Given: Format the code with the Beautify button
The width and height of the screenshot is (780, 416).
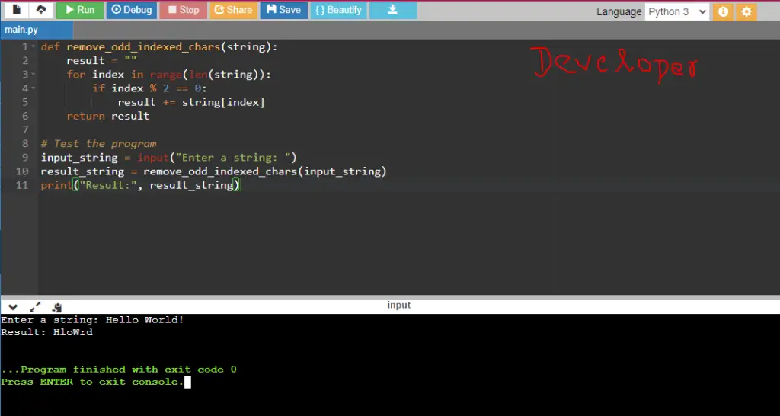Looking at the screenshot, I should click(339, 10).
